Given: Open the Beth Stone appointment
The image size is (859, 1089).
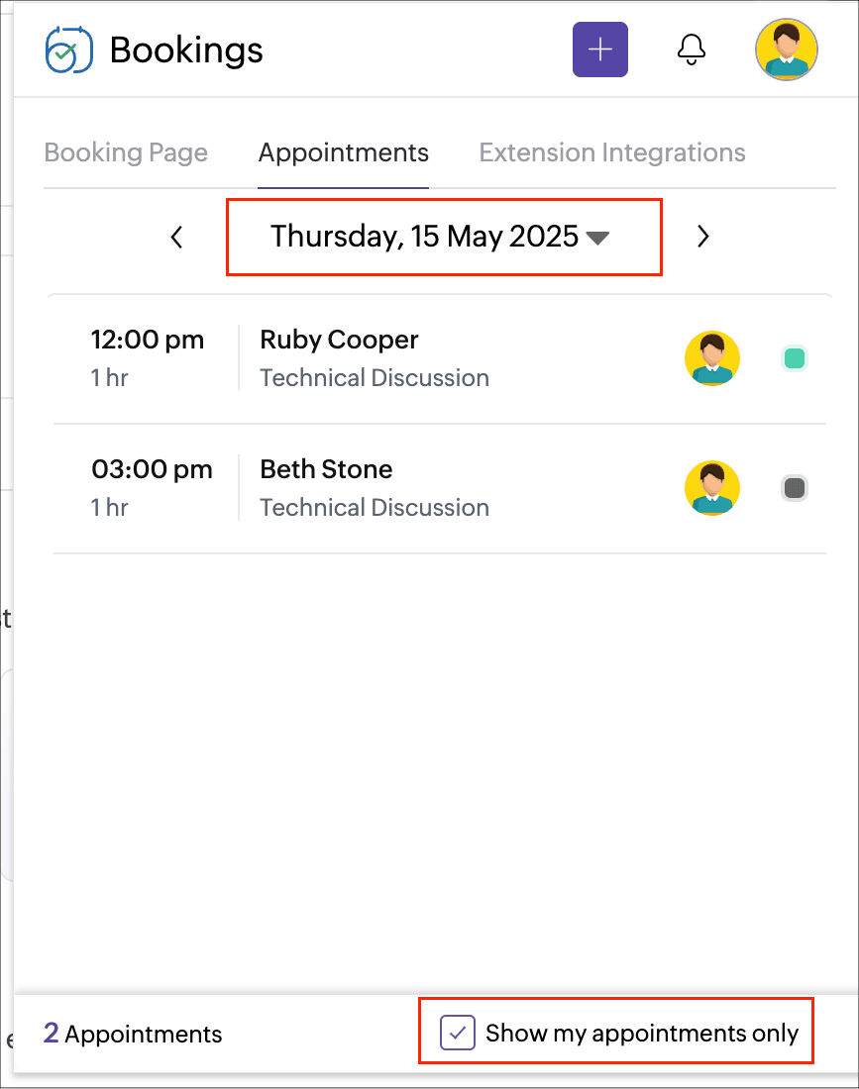Looking at the screenshot, I should coord(326,470).
